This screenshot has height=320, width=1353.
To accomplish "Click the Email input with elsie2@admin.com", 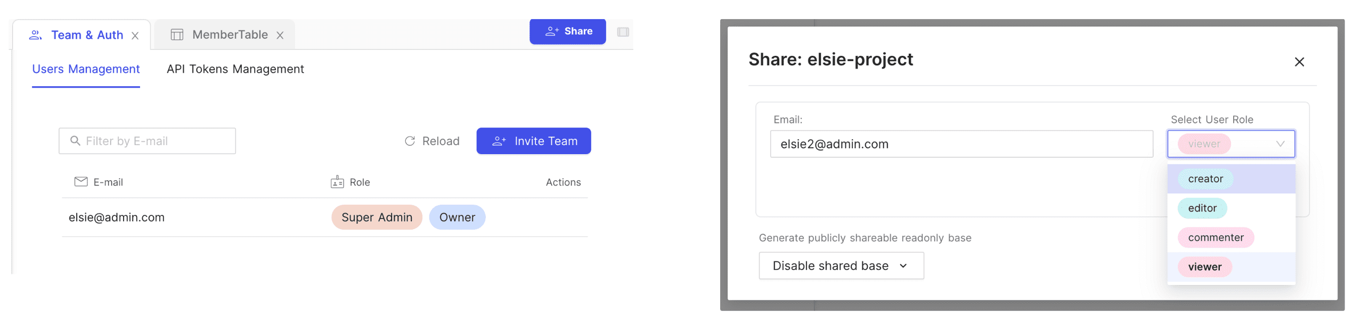I will tap(961, 144).
